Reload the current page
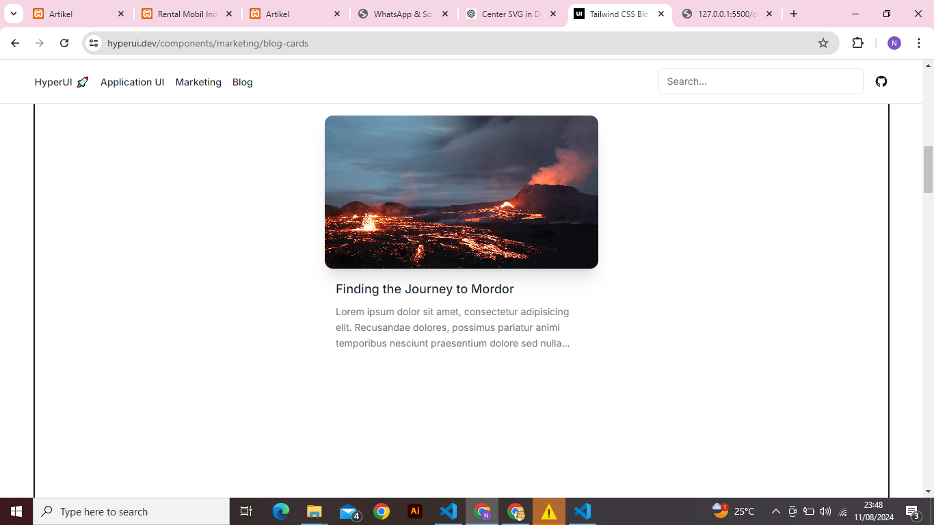The width and height of the screenshot is (934, 525). tap(64, 43)
